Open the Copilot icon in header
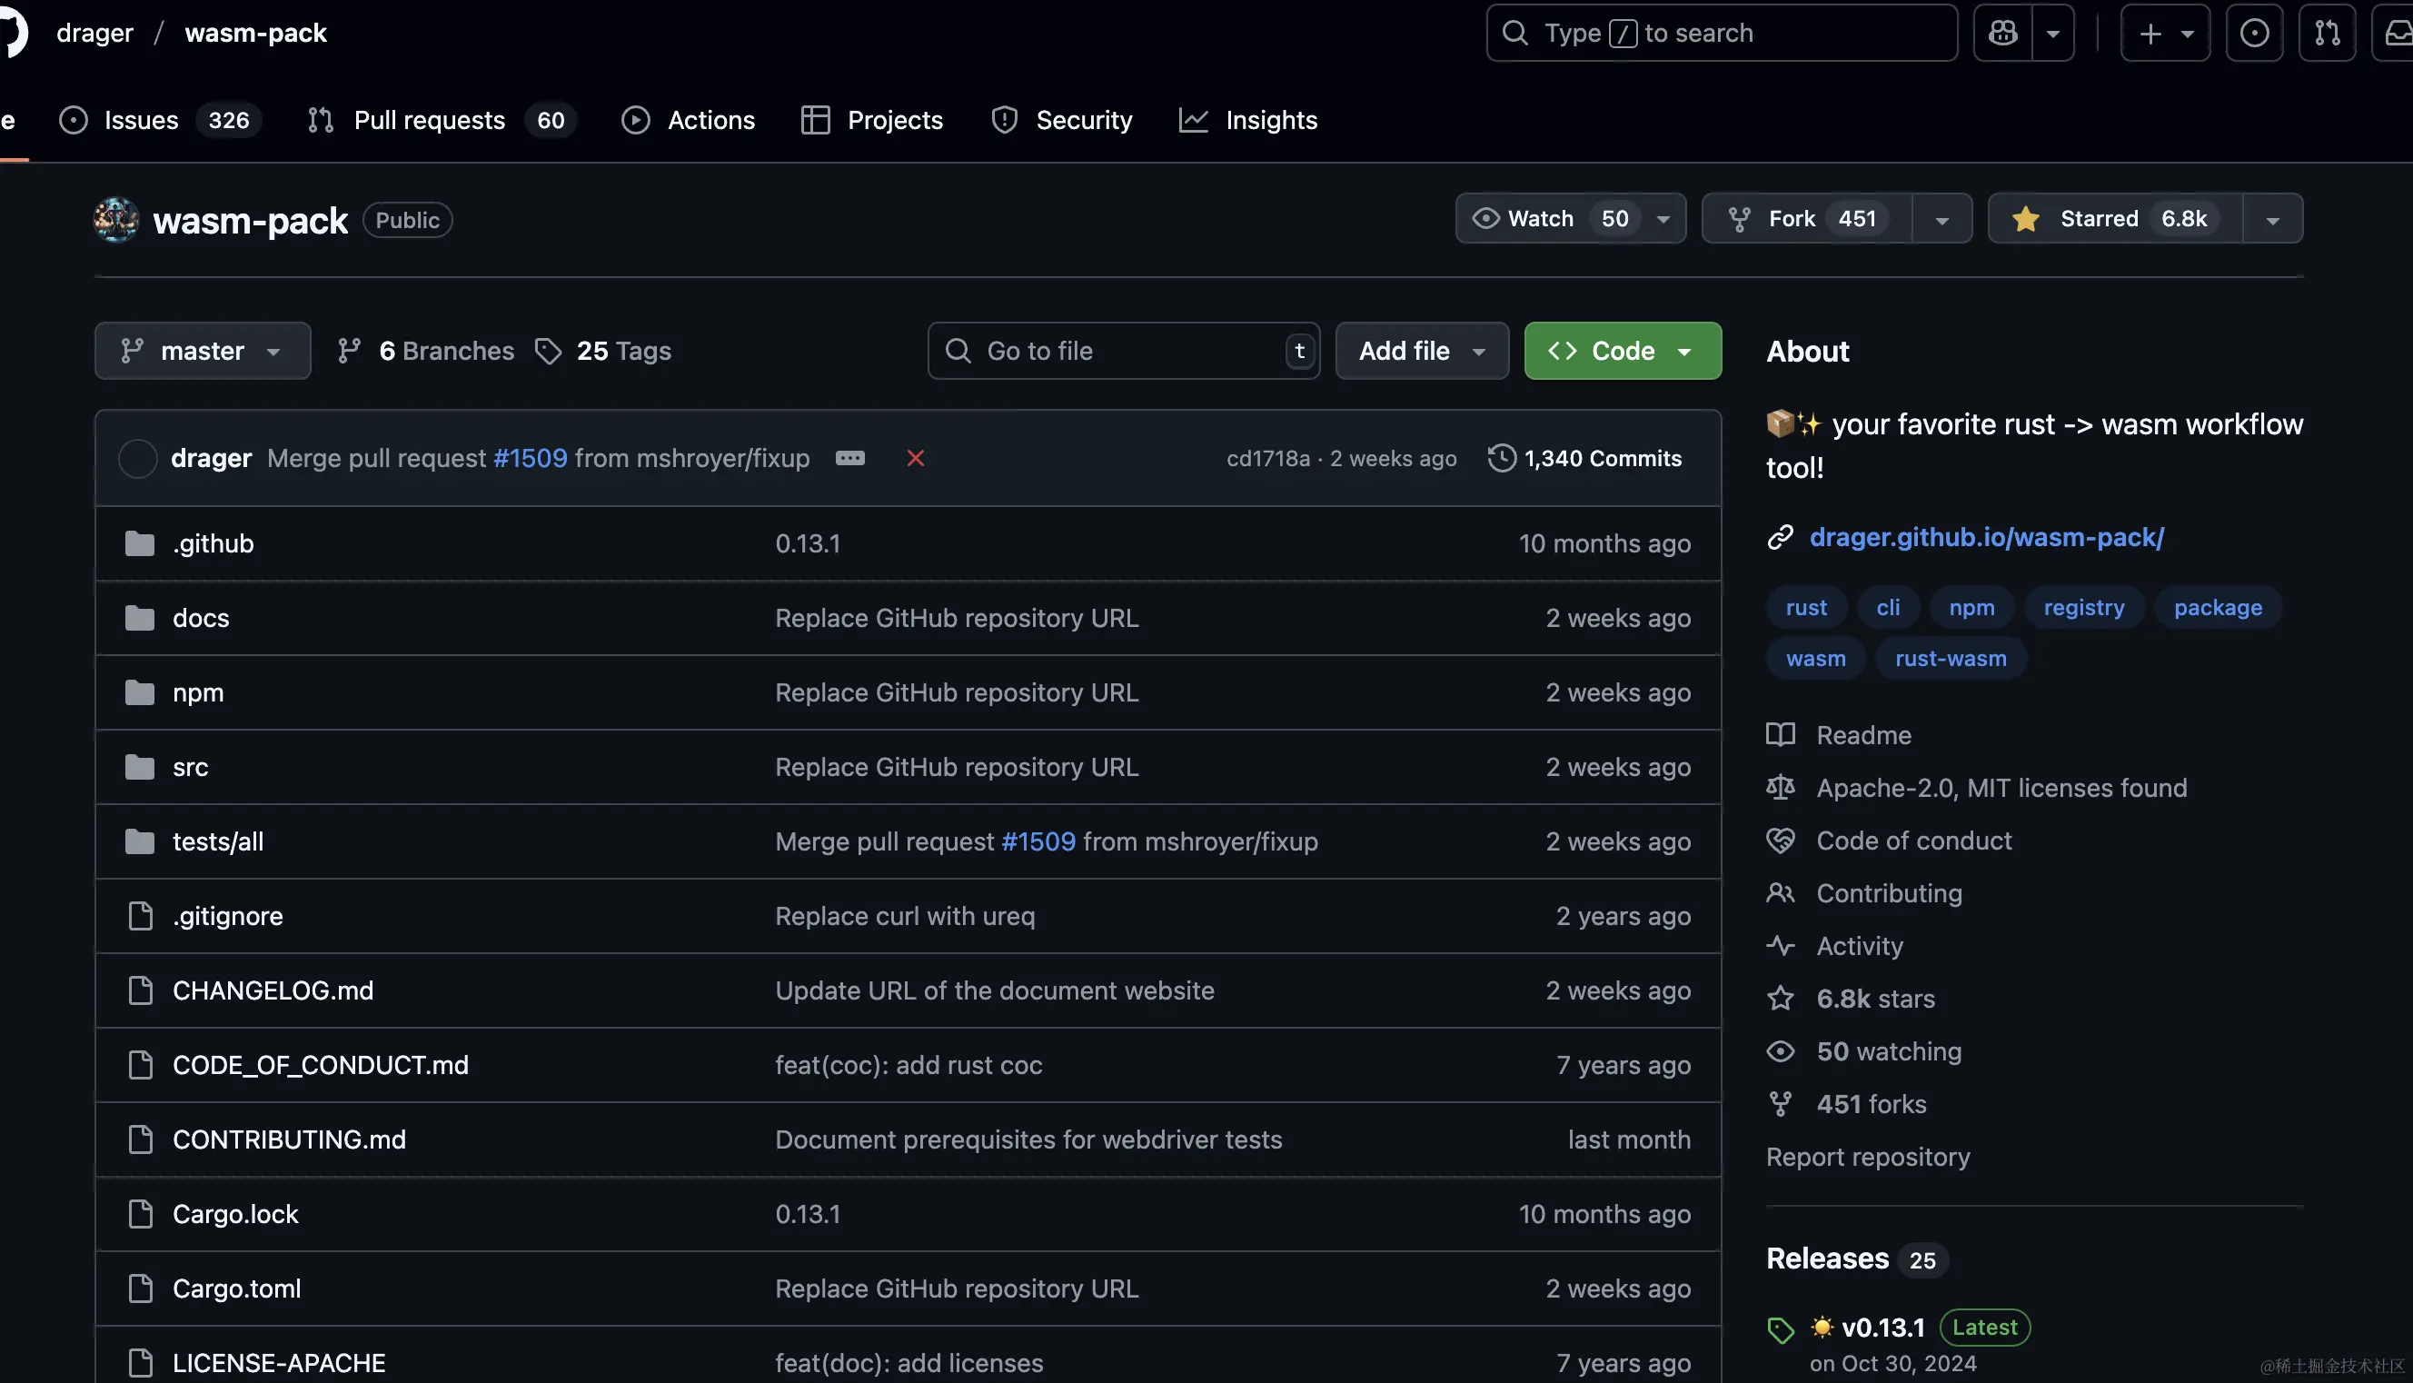 (2002, 34)
